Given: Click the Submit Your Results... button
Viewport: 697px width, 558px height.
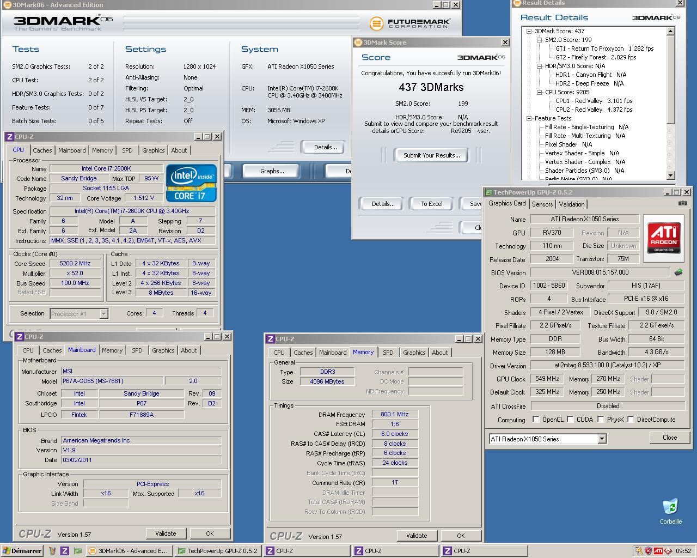Looking at the screenshot, I should point(431,155).
